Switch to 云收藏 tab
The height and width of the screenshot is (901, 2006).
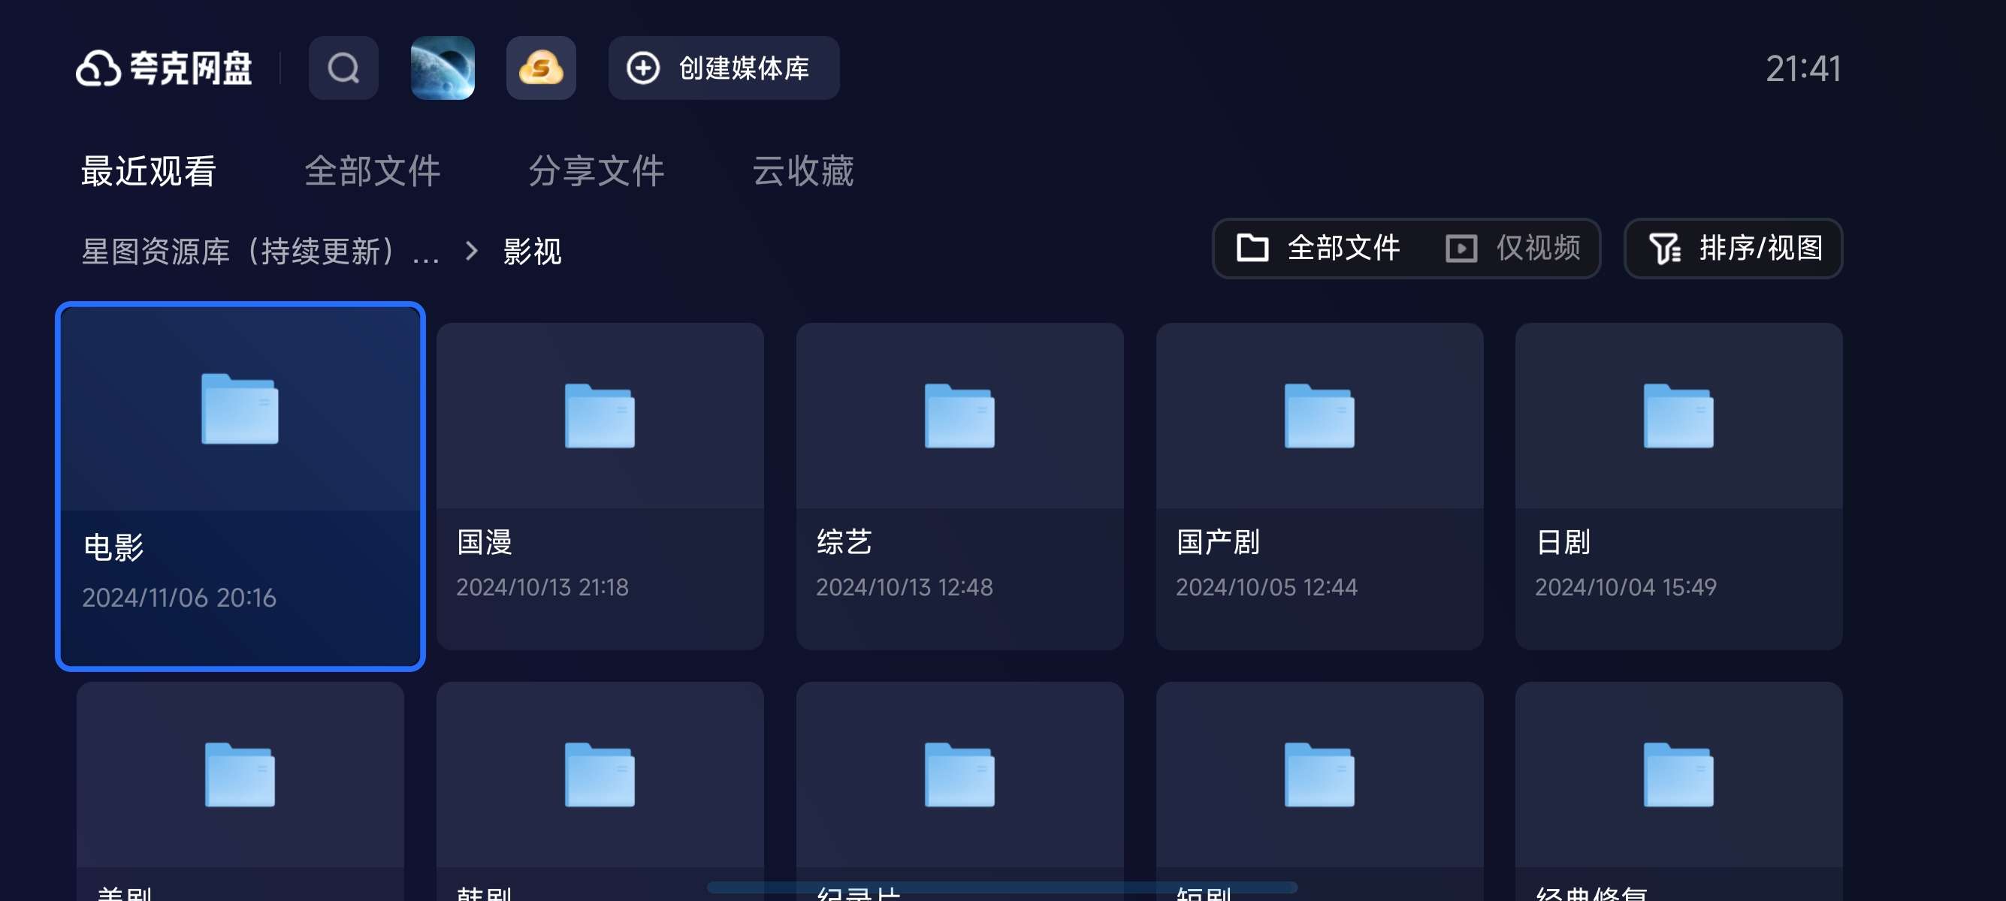803,170
